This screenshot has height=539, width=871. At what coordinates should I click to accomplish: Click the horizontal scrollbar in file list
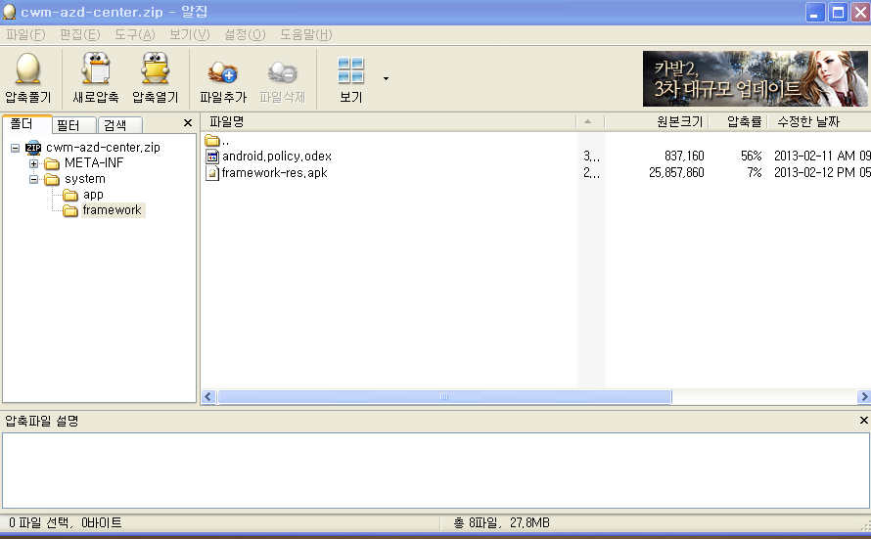coord(444,397)
